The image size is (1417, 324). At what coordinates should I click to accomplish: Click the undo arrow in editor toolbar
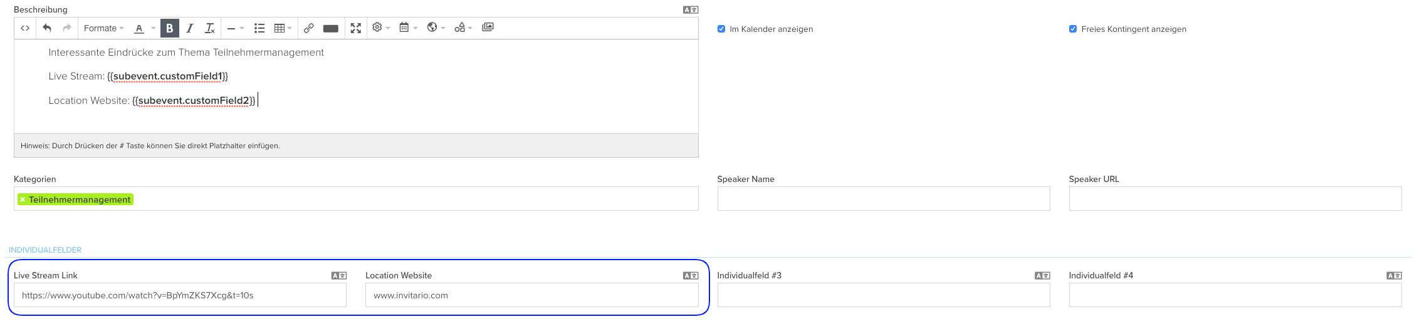(x=47, y=28)
